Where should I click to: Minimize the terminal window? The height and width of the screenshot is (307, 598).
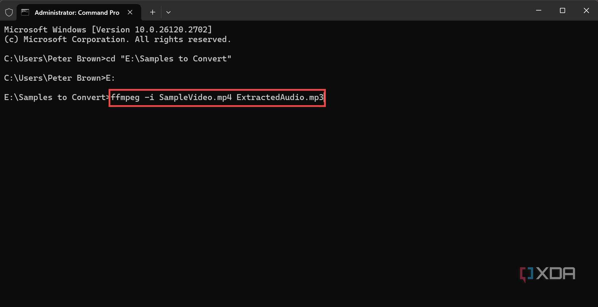[539, 10]
